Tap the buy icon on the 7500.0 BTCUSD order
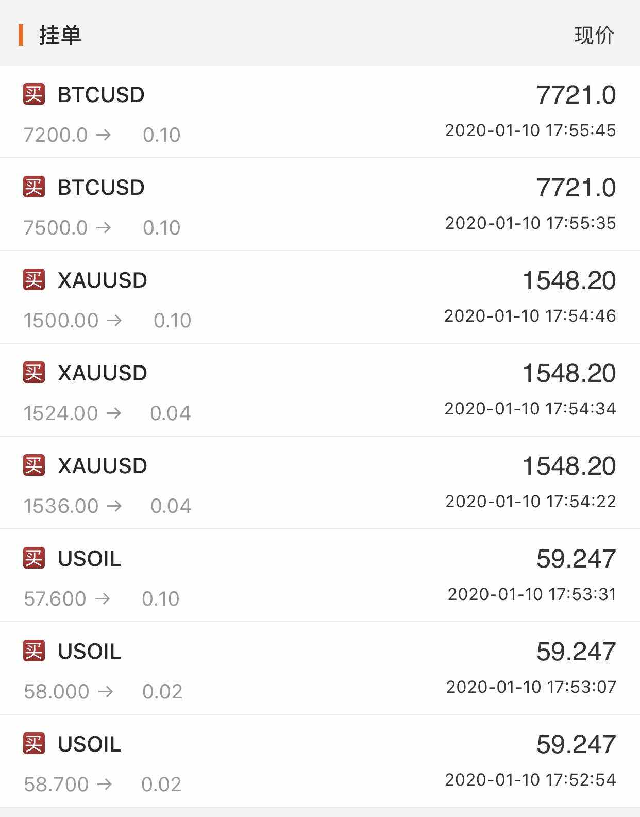Viewport: 640px width, 817px height. [x=34, y=187]
